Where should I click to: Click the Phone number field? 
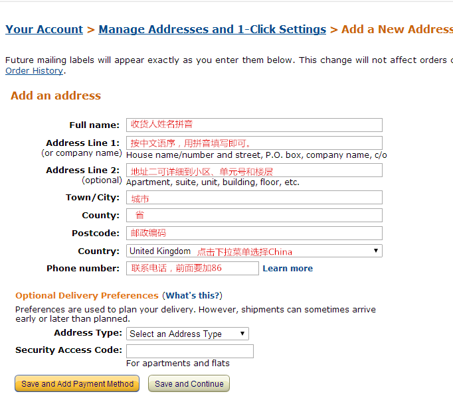point(192,269)
